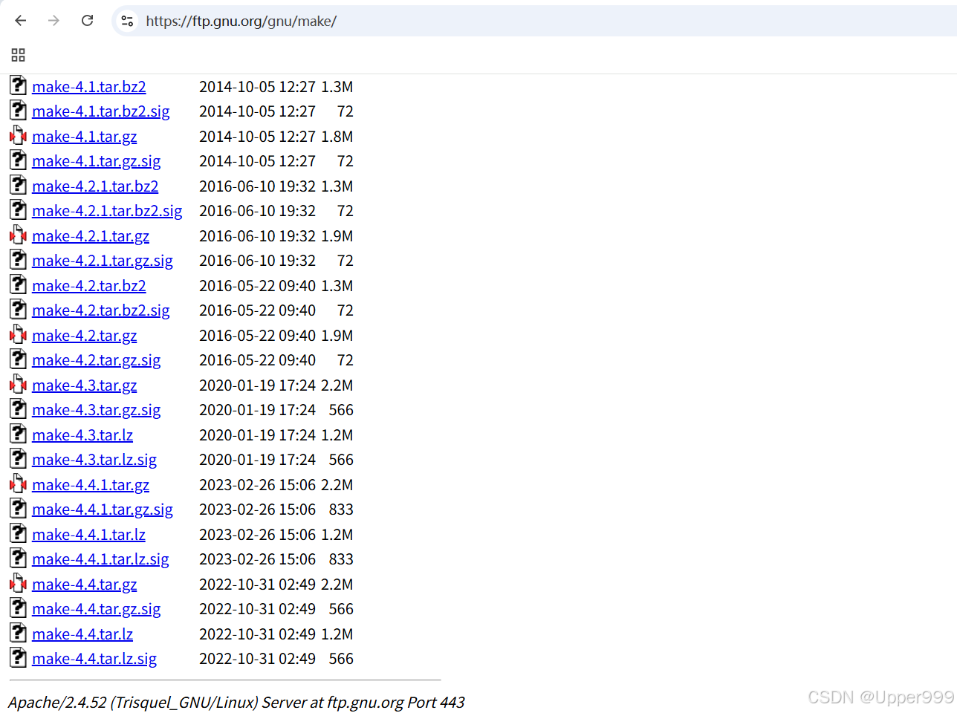Download make-4.4.1.tar.lz

click(x=88, y=535)
